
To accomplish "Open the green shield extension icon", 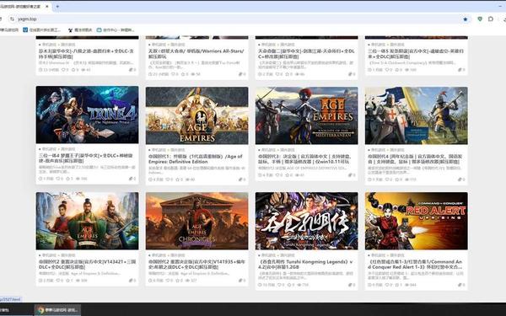I will (x=480, y=19).
